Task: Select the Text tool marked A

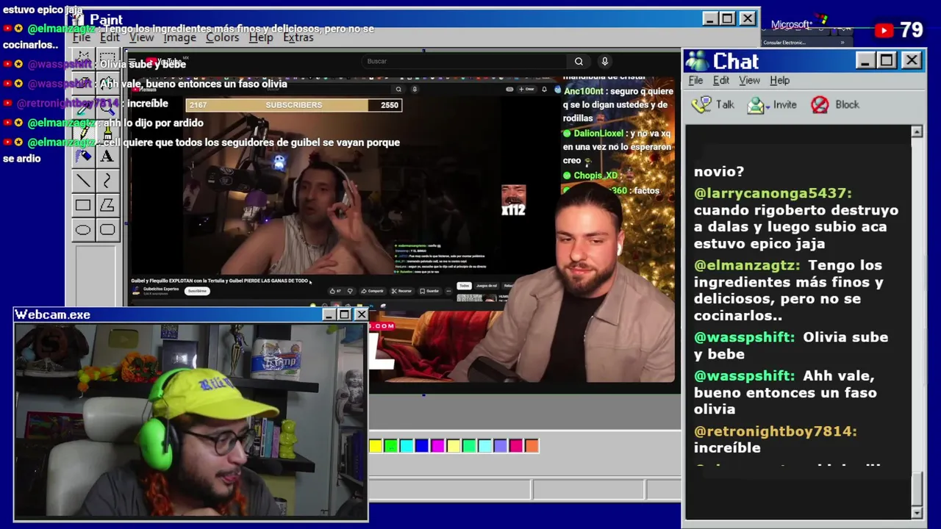Action: point(107,156)
